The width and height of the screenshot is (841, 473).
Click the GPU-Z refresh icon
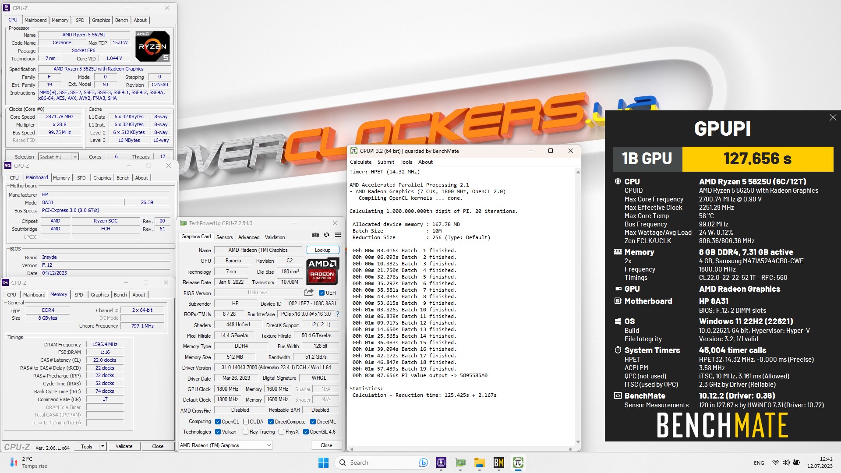click(326, 235)
